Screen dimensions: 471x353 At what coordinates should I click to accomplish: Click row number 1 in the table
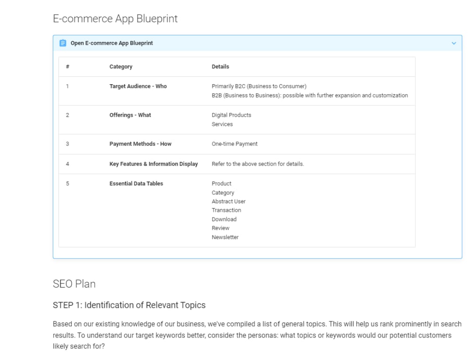coord(67,86)
